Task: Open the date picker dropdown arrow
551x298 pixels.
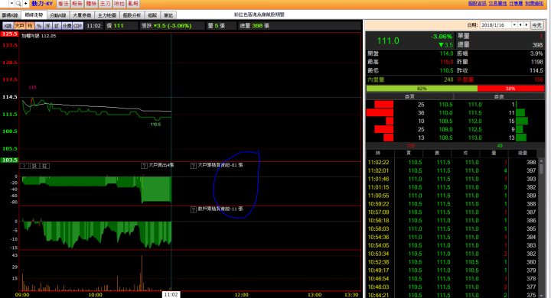Action: coord(514,25)
